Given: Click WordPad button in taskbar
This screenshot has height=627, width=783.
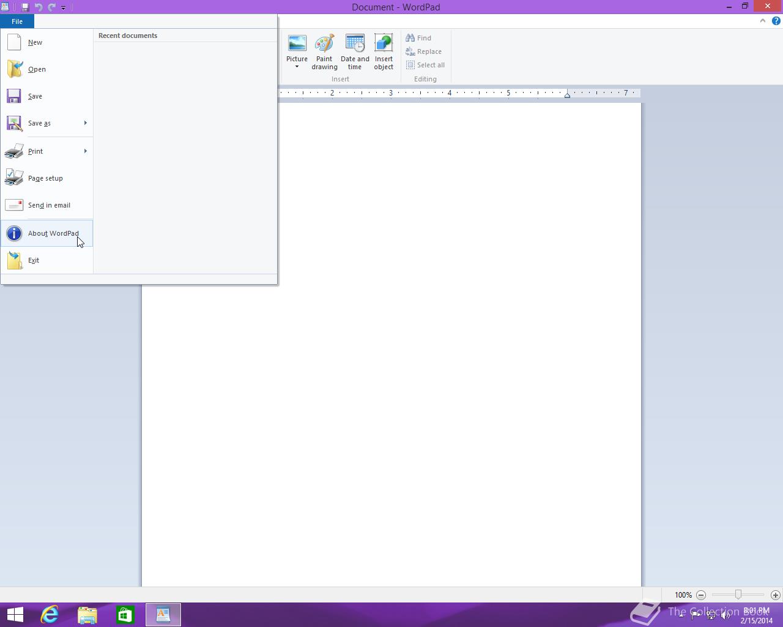Looking at the screenshot, I should (x=163, y=615).
